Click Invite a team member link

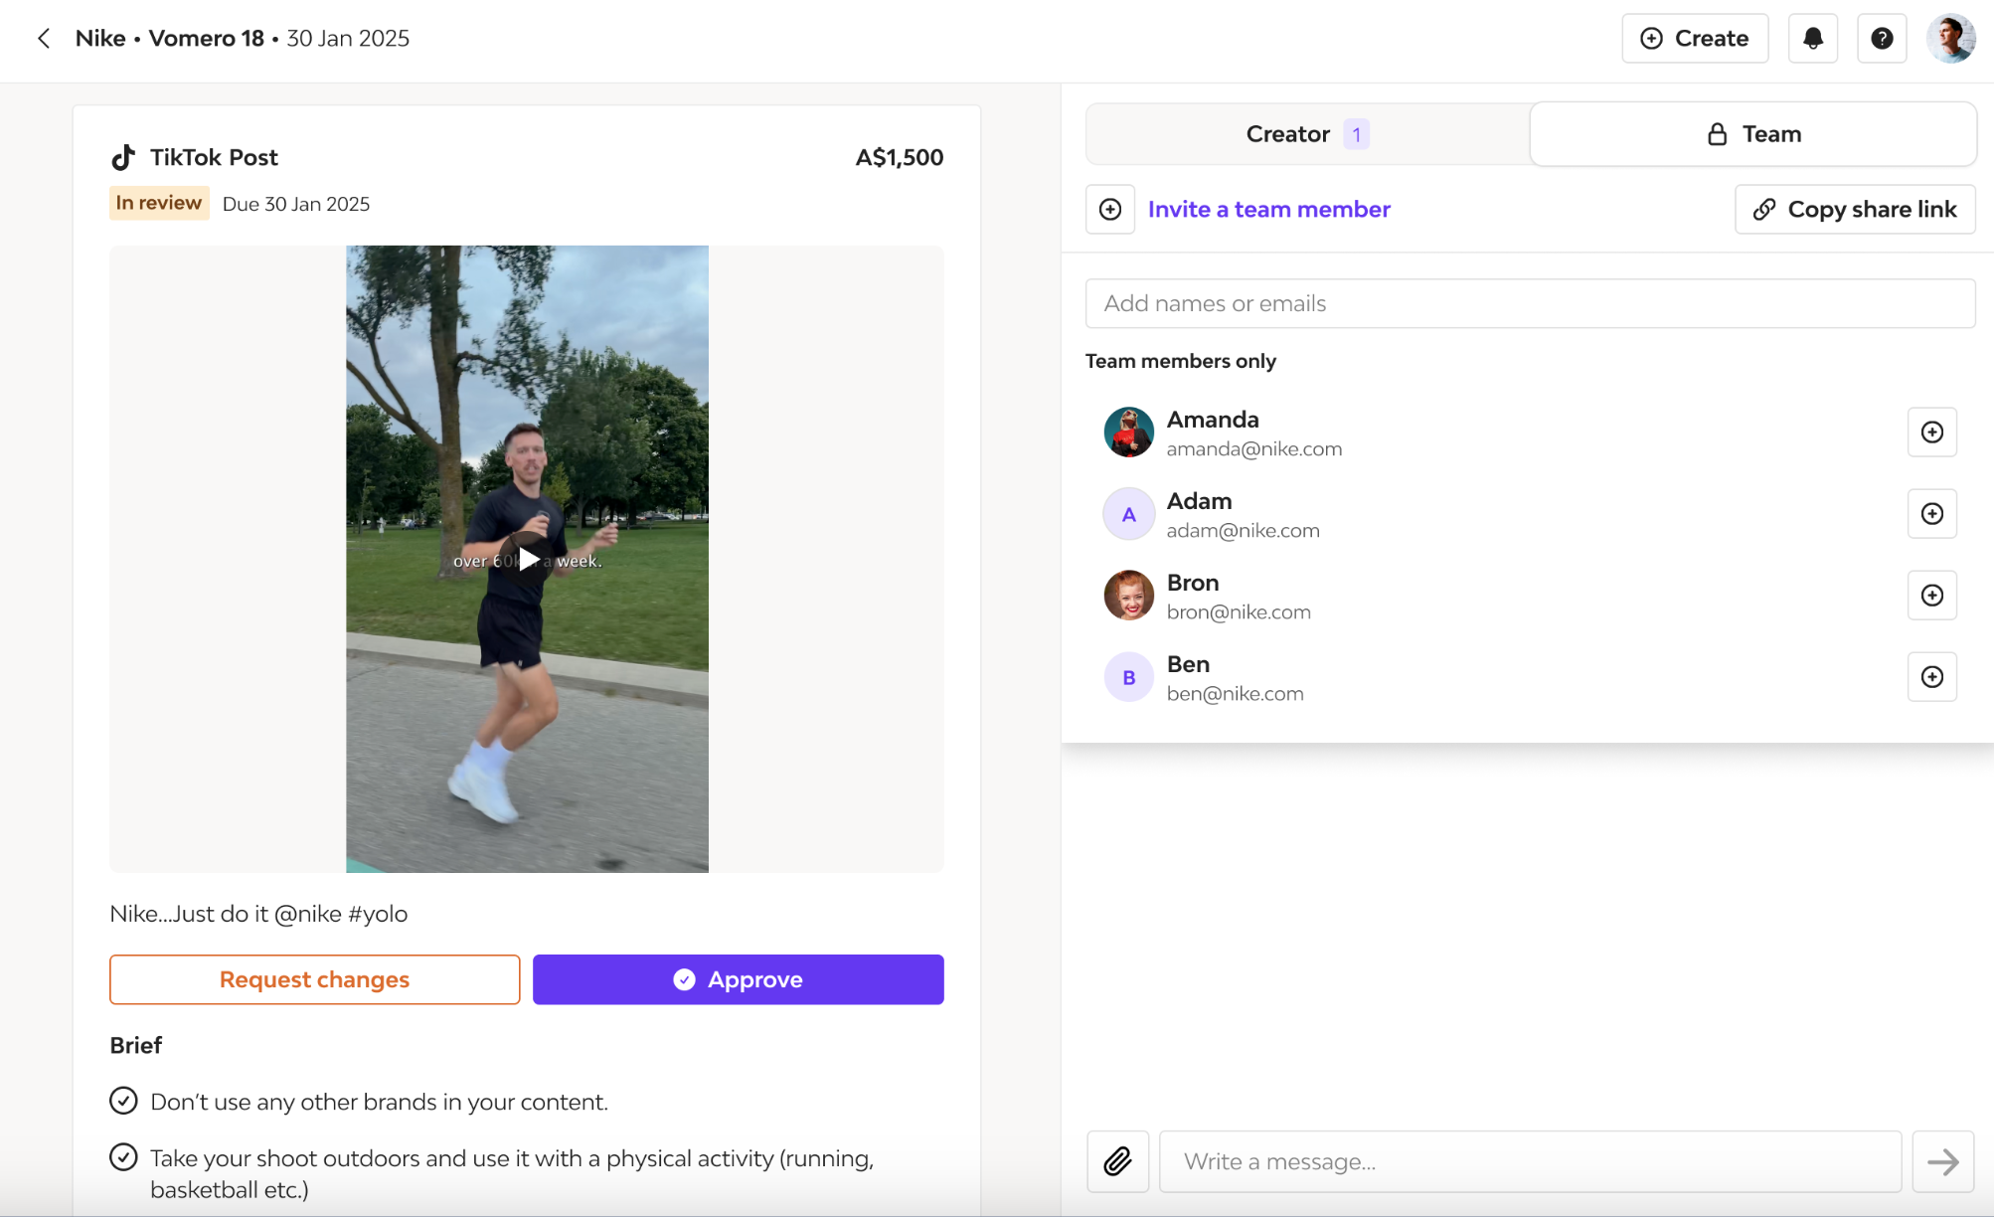[x=1268, y=209]
